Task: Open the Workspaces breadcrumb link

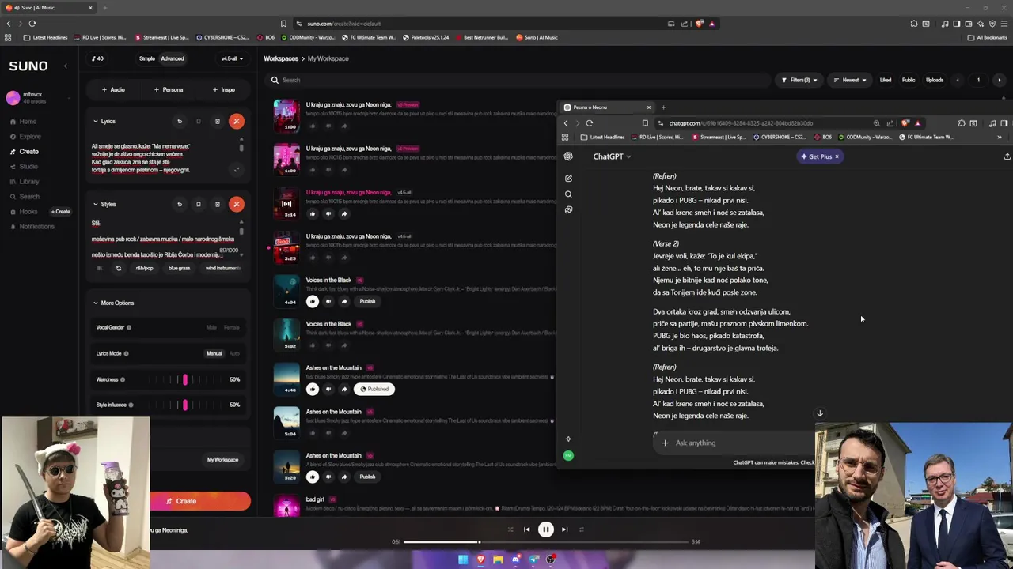Action: 281,58
